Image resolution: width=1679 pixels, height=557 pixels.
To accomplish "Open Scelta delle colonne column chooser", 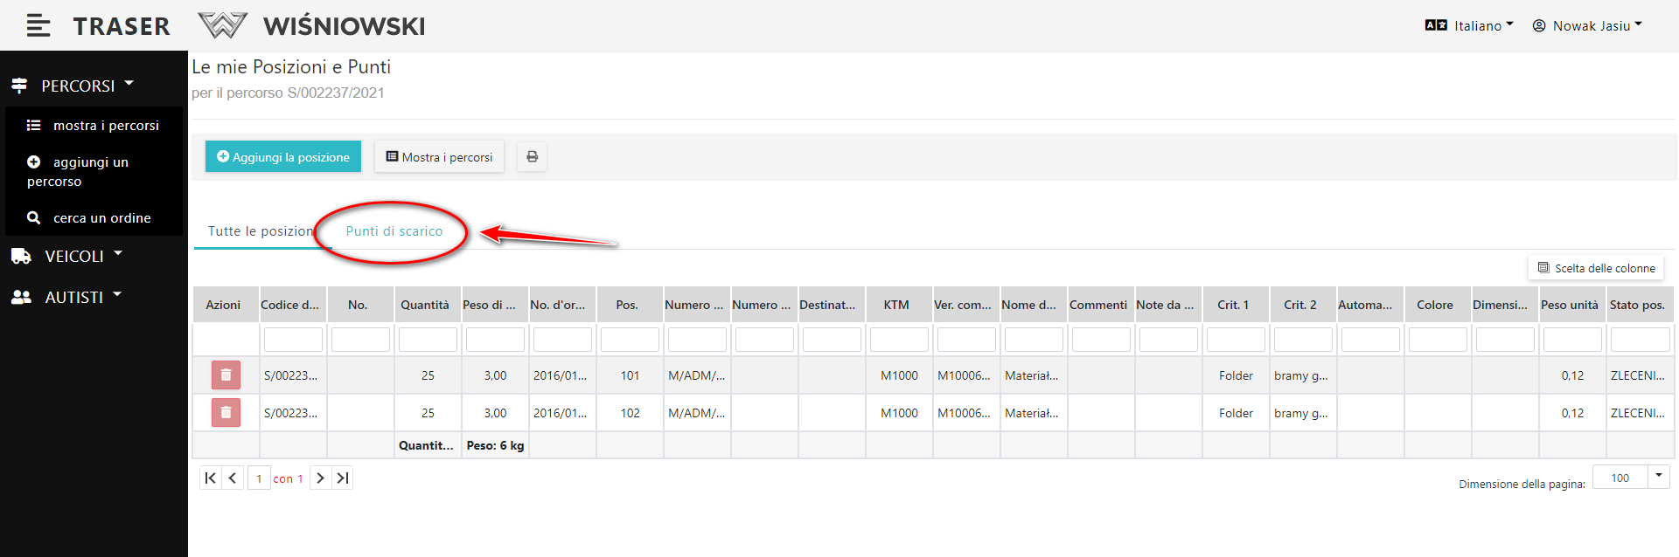I will point(1596,268).
